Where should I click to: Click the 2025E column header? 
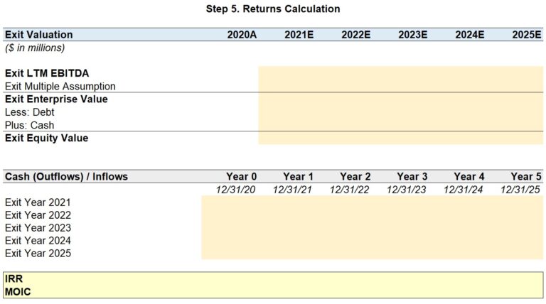pyautogui.click(x=526, y=35)
